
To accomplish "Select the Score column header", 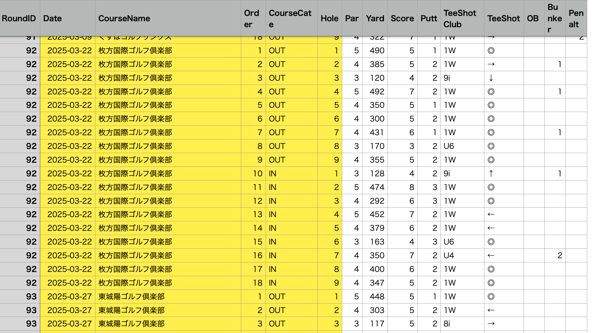I will [x=402, y=18].
